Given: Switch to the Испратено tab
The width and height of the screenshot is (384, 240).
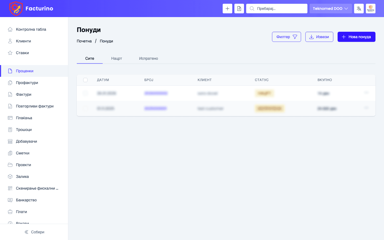Looking at the screenshot, I should 148,58.
